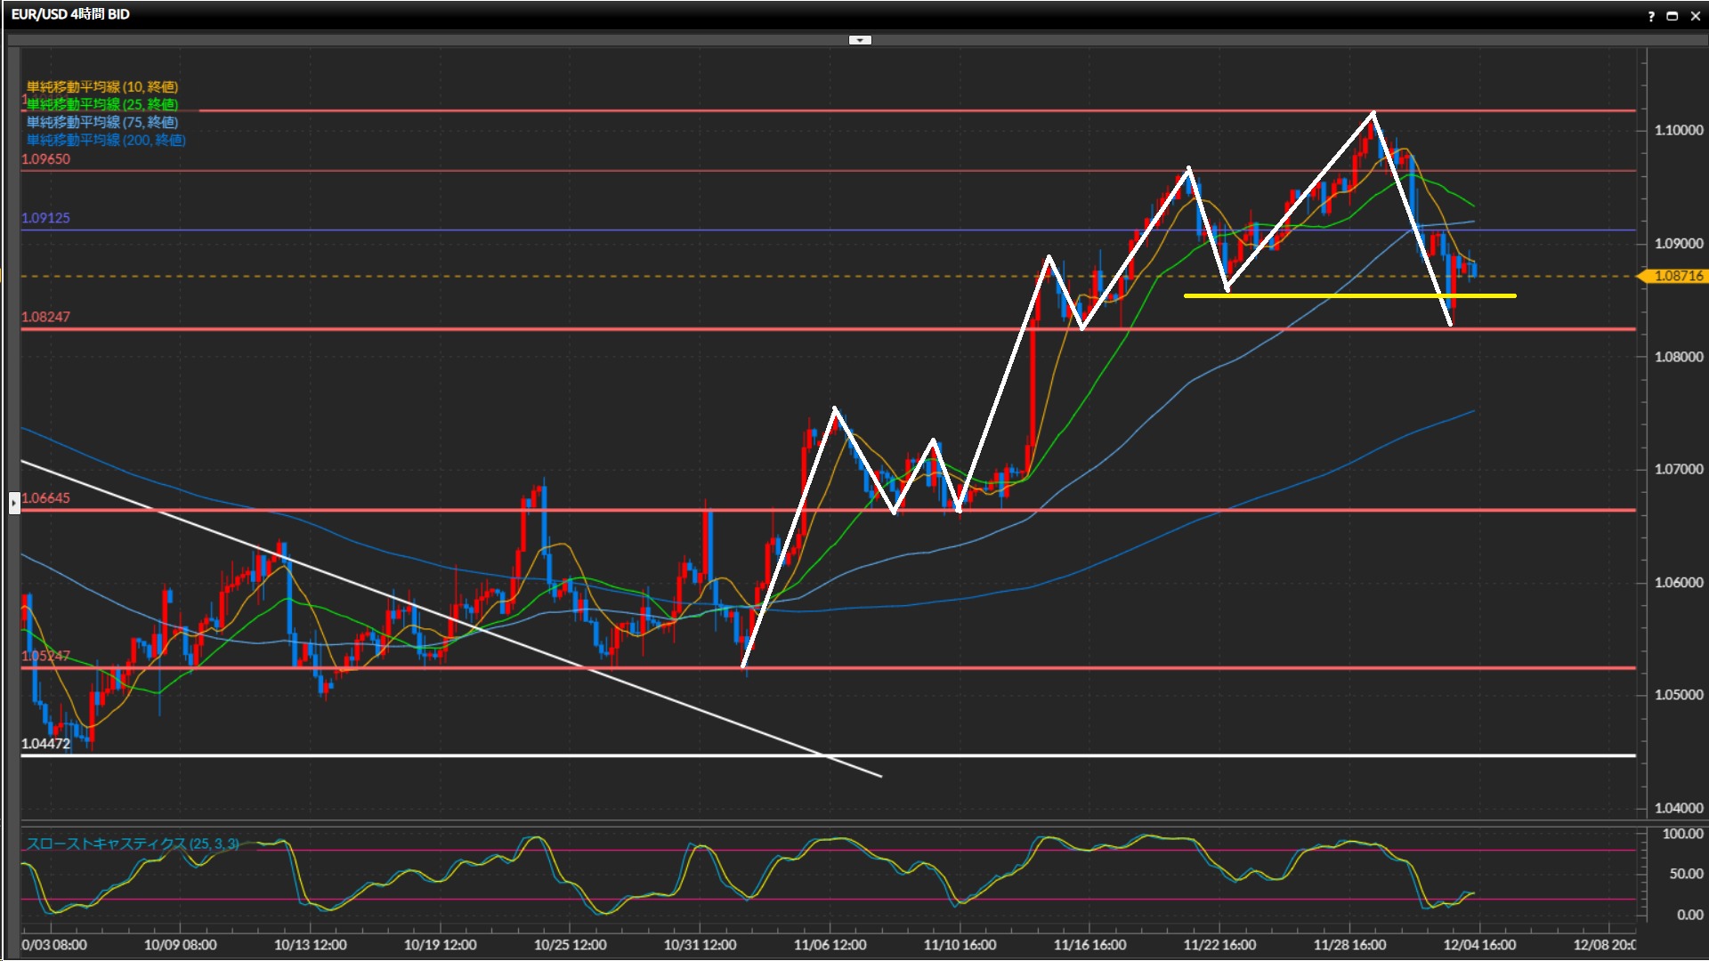Expand the hidden toolbar dropdown arrow at top
1709x961 pixels.
click(860, 40)
